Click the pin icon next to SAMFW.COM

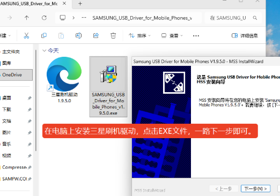pos(30,179)
